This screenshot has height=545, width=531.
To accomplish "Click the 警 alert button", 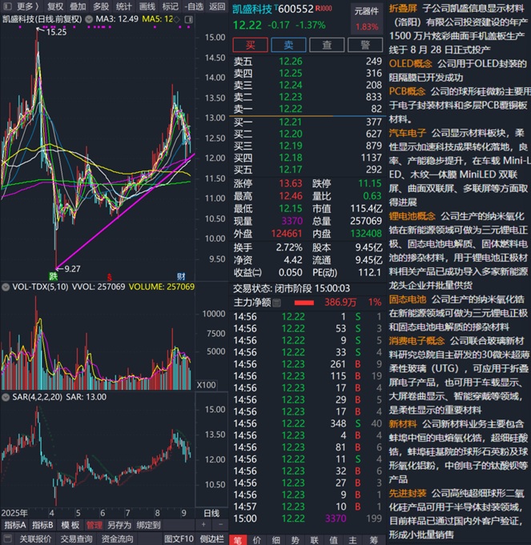I will [364, 45].
